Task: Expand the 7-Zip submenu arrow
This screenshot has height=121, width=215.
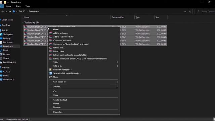Action: [117, 62]
